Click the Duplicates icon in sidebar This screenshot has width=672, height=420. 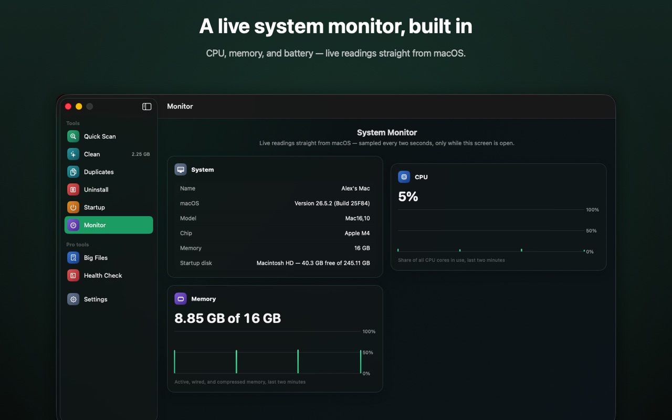pyautogui.click(x=73, y=172)
